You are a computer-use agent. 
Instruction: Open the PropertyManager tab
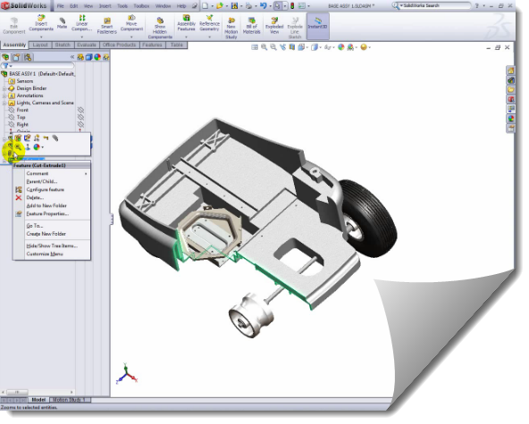pyautogui.click(x=16, y=57)
